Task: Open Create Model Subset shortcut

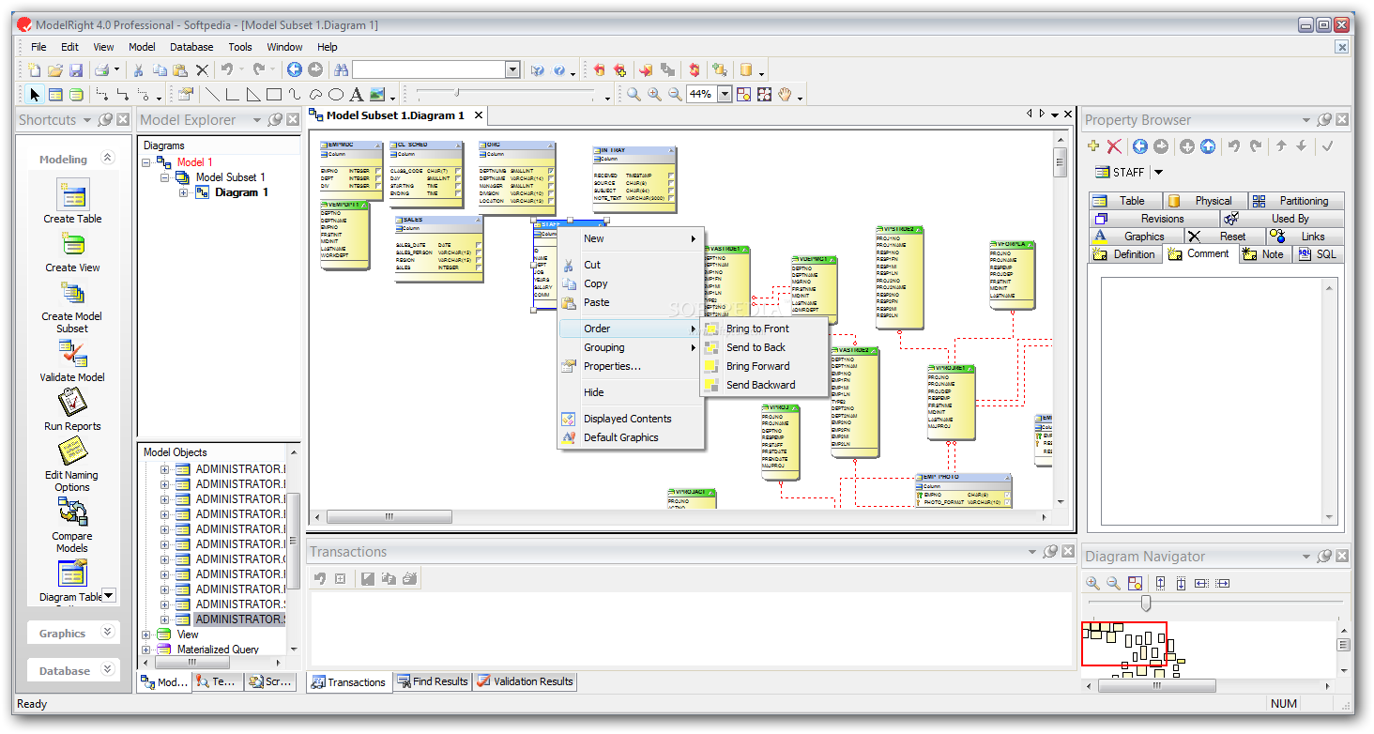Action: click(72, 294)
